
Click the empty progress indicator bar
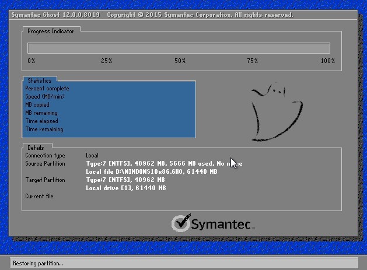179,48
